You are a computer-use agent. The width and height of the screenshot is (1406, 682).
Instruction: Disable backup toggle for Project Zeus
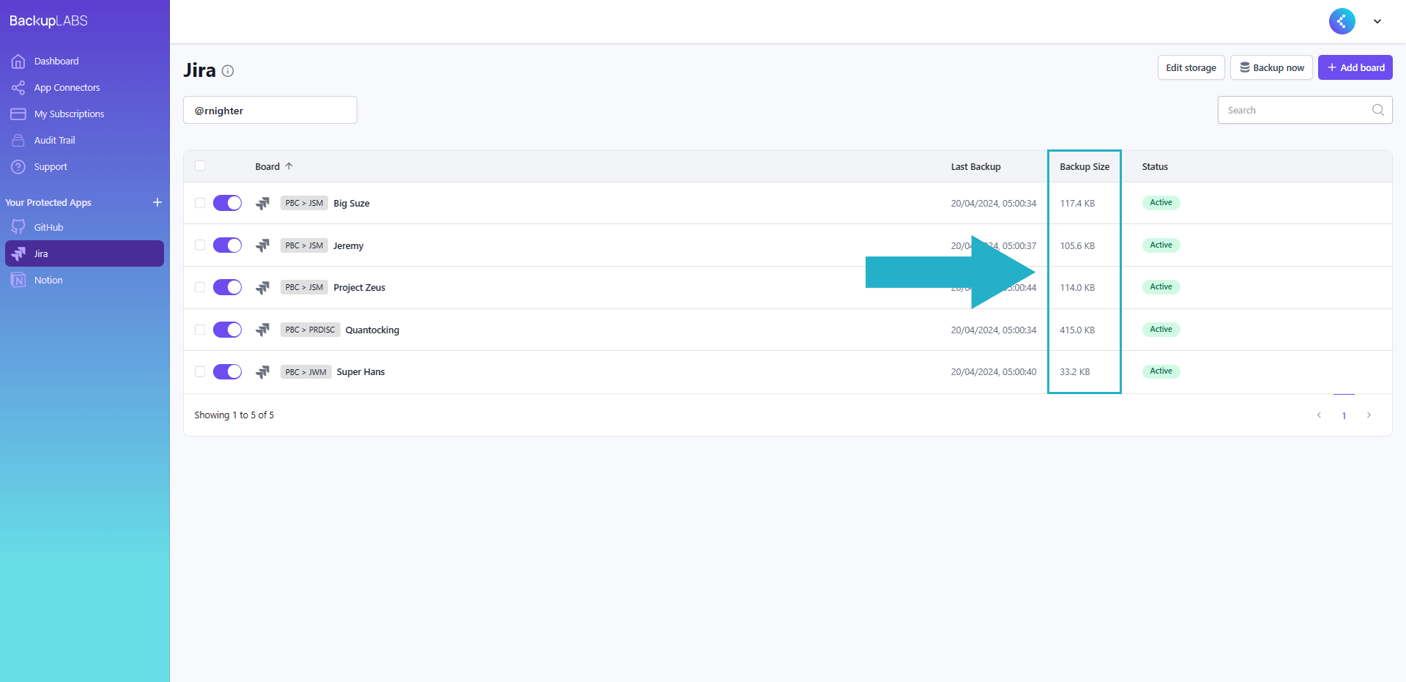coord(227,287)
